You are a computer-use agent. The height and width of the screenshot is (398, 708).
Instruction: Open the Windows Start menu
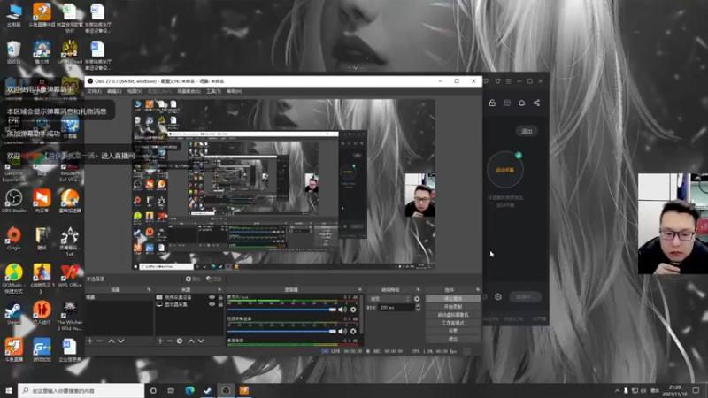click(x=8, y=390)
